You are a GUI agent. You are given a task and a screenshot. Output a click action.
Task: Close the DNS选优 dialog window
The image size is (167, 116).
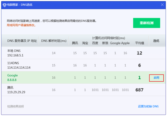(162, 4)
